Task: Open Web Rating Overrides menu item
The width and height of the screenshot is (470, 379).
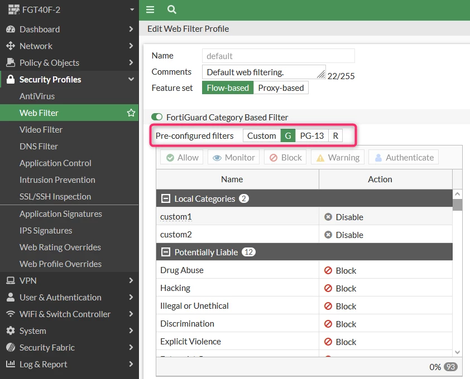Action: click(69, 247)
